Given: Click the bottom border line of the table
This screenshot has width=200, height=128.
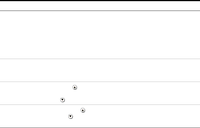Looking at the screenshot, I should tap(100, 127).
